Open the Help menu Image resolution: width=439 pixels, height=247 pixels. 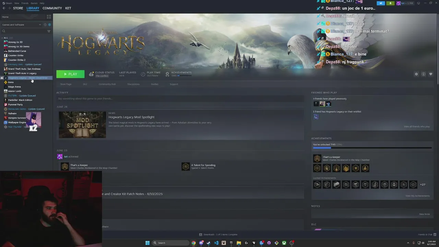[42, 3]
